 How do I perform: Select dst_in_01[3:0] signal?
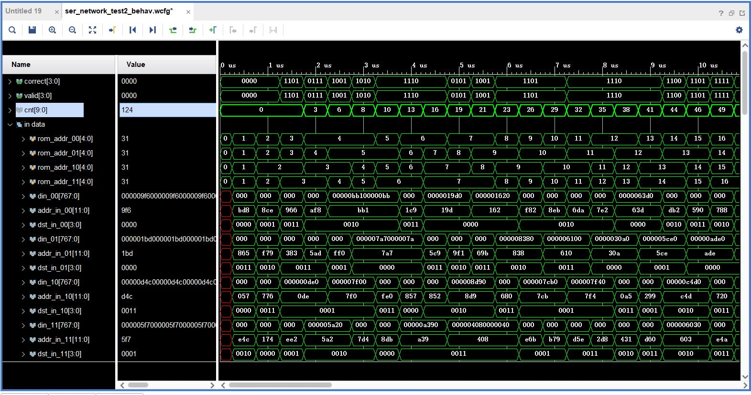60,268
